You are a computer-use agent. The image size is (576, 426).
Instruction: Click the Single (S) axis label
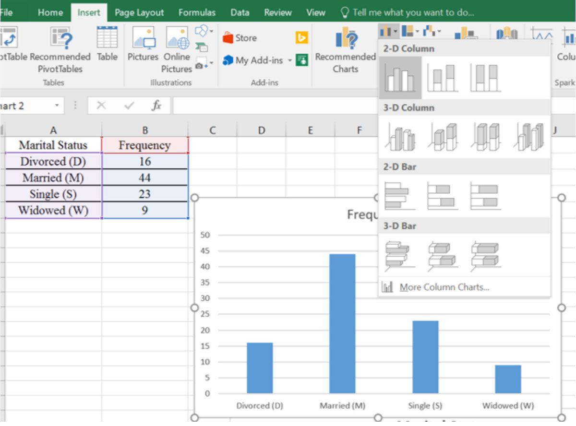pyautogui.click(x=425, y=406)
